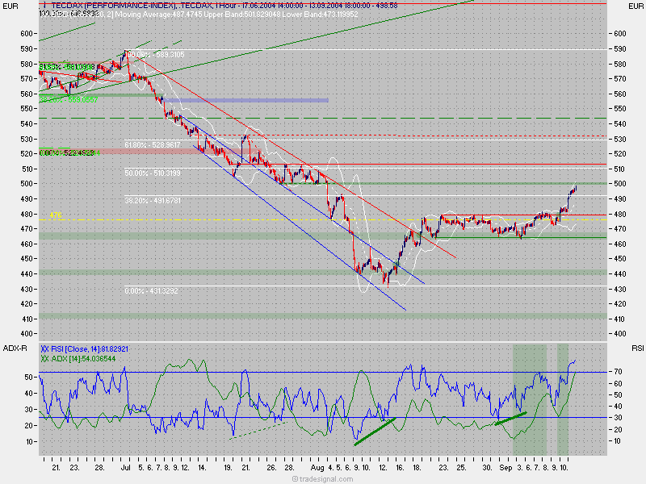Toggle RSI line visibility via its legend entry
This screenshot has height=484, width=646.
coord(81,348)
